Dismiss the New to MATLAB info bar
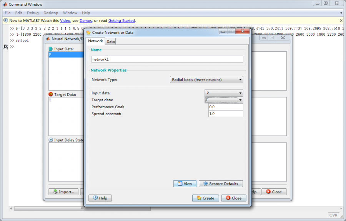 coord(341,20)
